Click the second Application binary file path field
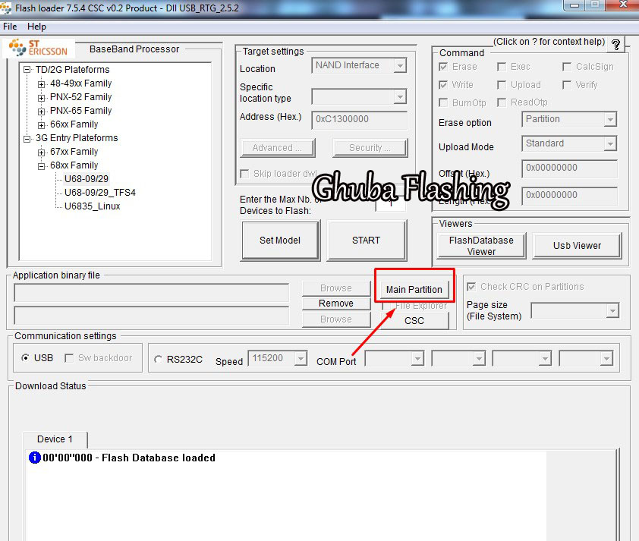The image size is (639, 541). 152,316
